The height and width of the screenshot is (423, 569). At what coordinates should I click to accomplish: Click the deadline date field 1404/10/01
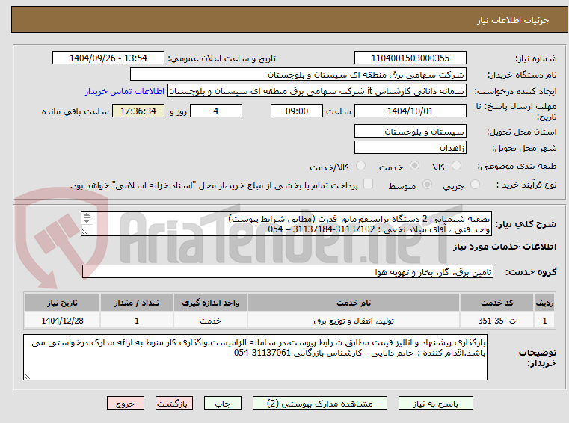pos(410,111)
